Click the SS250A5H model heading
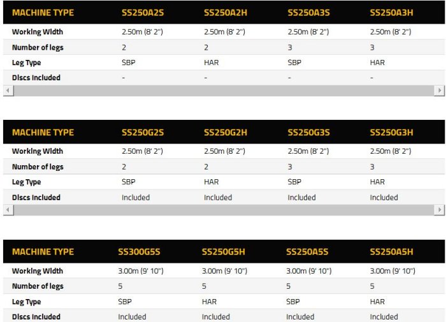 click(391, 252)
